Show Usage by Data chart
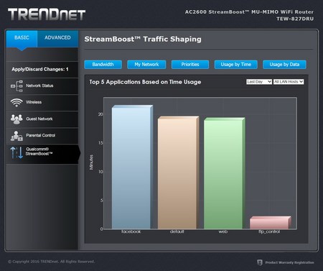This screenshot has height=271, width=323. point(284,65)
